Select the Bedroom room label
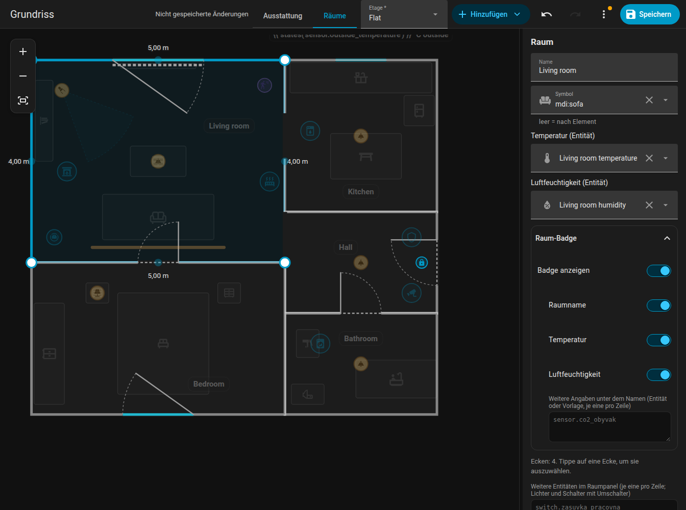The image size is (686, 510). coord(209,384)
